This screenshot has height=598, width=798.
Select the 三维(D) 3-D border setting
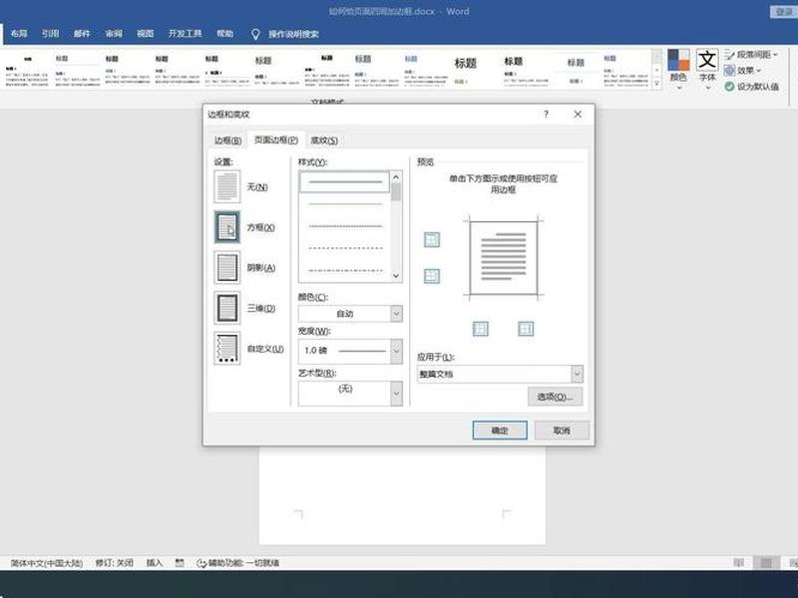click(x=227, y=308)
